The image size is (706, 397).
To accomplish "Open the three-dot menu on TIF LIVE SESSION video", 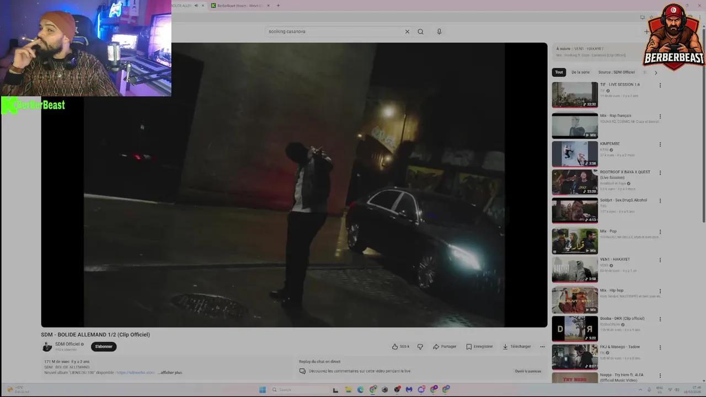I will [660, 85].
